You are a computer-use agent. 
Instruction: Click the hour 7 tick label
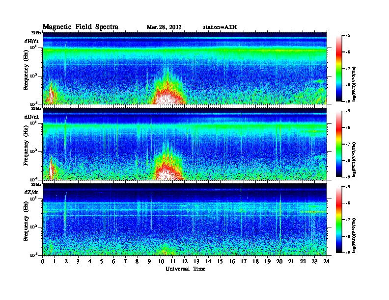click(x=125, y=261)
